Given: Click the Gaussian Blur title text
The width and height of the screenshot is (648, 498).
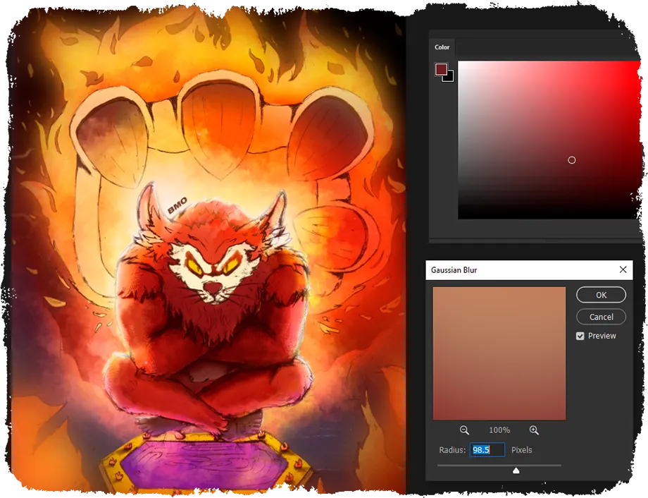Looking at the screenshot, I should (454, 270).
